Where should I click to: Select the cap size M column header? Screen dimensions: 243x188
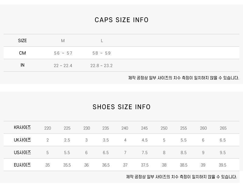[x=63, y=41]
